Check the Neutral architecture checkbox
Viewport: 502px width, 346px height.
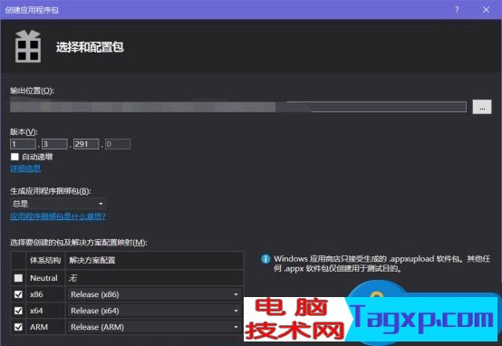(18, 278)
